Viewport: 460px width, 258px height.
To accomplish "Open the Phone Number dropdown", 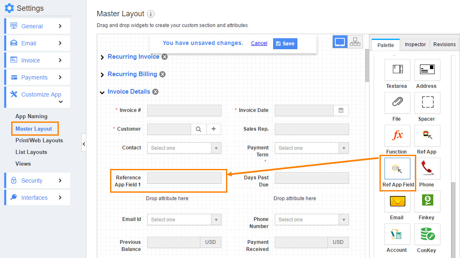I will pos(312,220).
